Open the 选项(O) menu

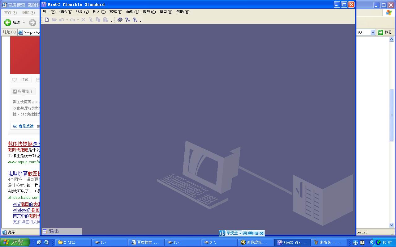click(x=149, y=12)
